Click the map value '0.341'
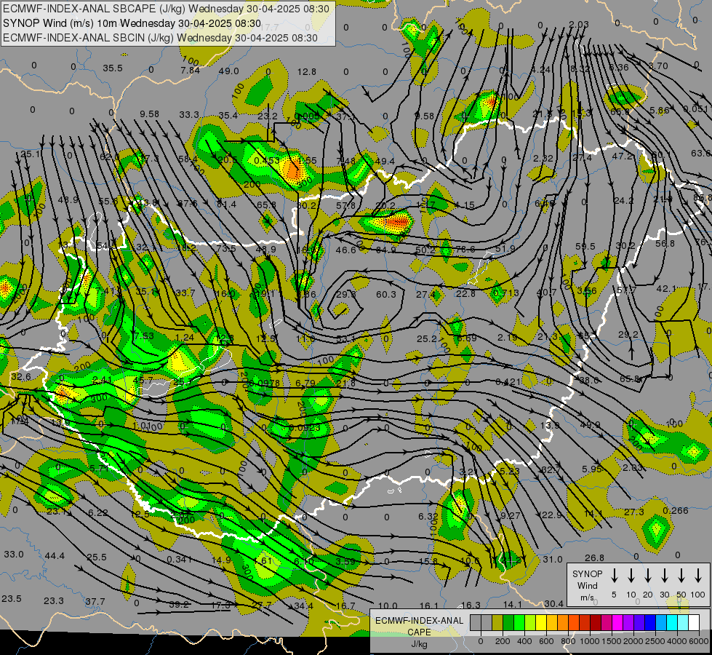This screenshot has width=712, height=655. click(x=180, y=559)
